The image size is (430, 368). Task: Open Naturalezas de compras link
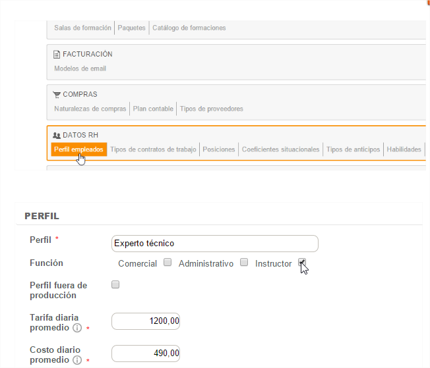[90, 109]
